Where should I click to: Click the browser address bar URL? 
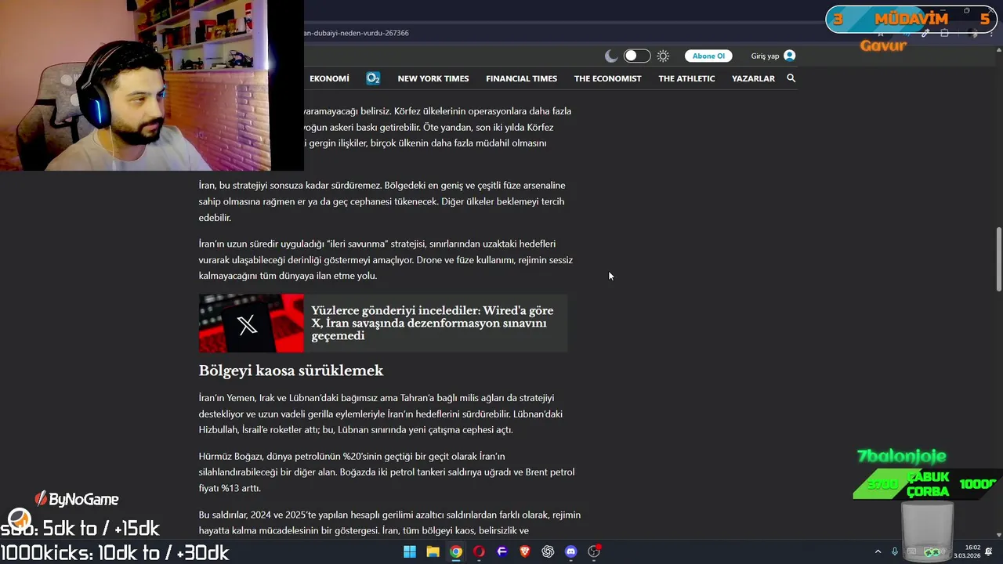pyautogui.click(x=357, y=33)
